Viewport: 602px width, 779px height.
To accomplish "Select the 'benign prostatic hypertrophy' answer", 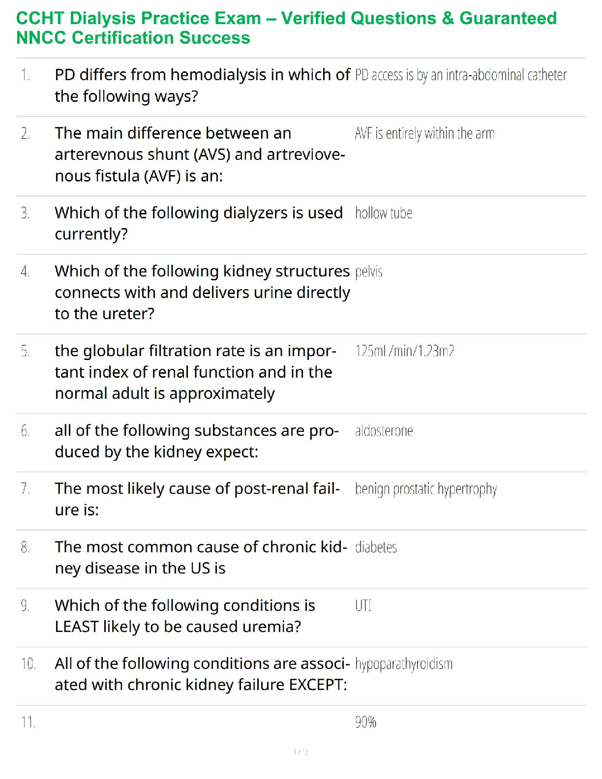I will coord(426,489).
